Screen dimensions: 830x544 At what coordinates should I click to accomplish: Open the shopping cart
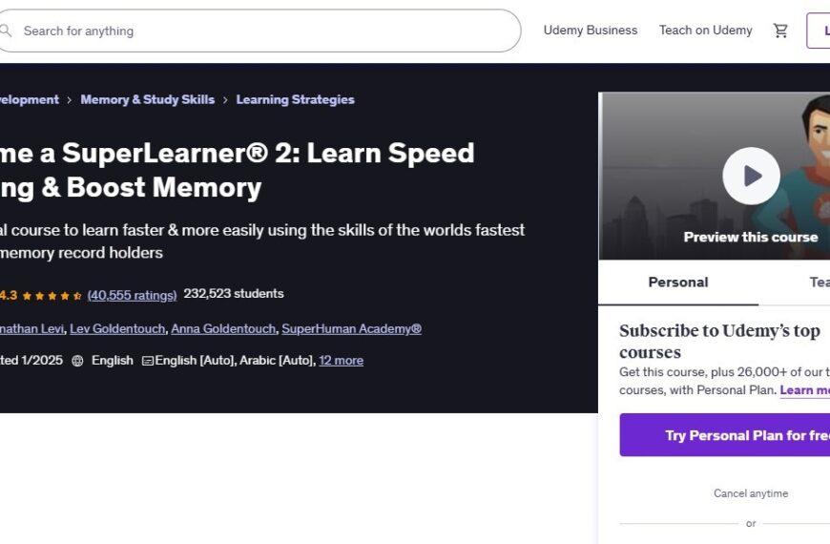[x=780, y=31]
